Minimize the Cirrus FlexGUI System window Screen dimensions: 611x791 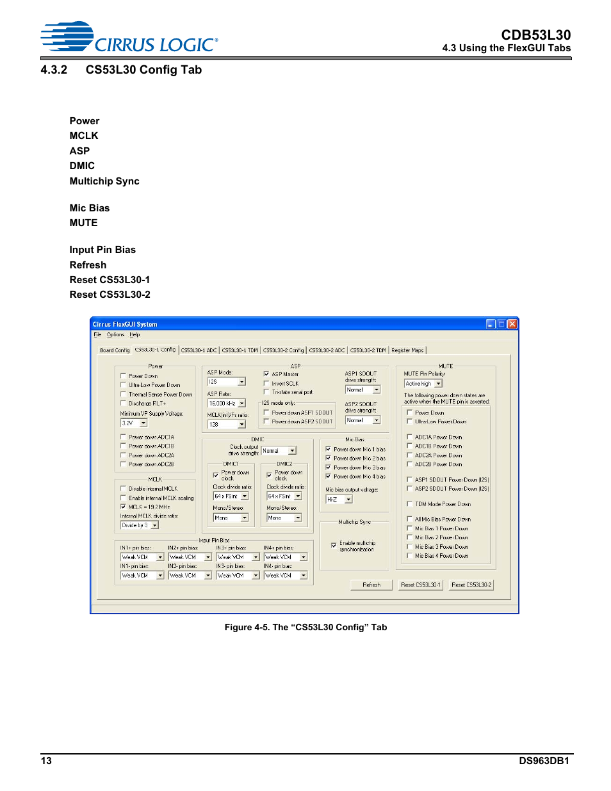[x=491, y=324]
